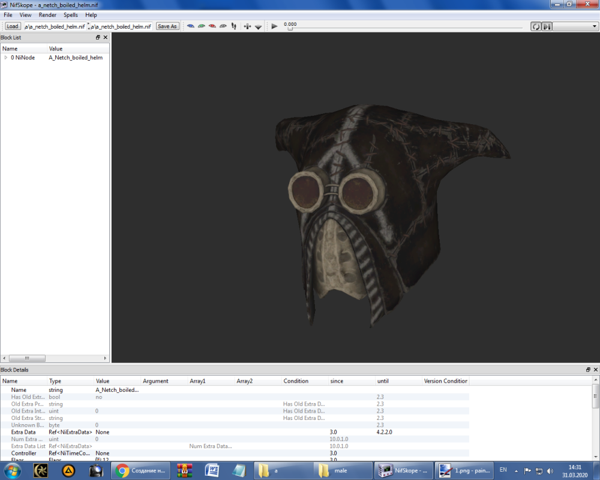Click the save file path field
This screenshot has width=600, height=480.
tap(121, 26)
